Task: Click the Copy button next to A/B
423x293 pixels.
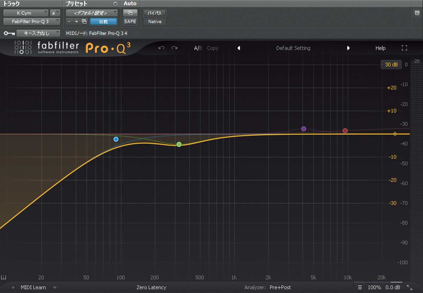Action: click(213, 48)
